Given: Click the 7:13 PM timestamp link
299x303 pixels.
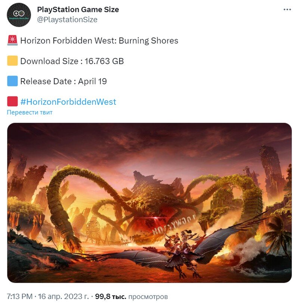Looking at the screenshot, I should (20, 296).
